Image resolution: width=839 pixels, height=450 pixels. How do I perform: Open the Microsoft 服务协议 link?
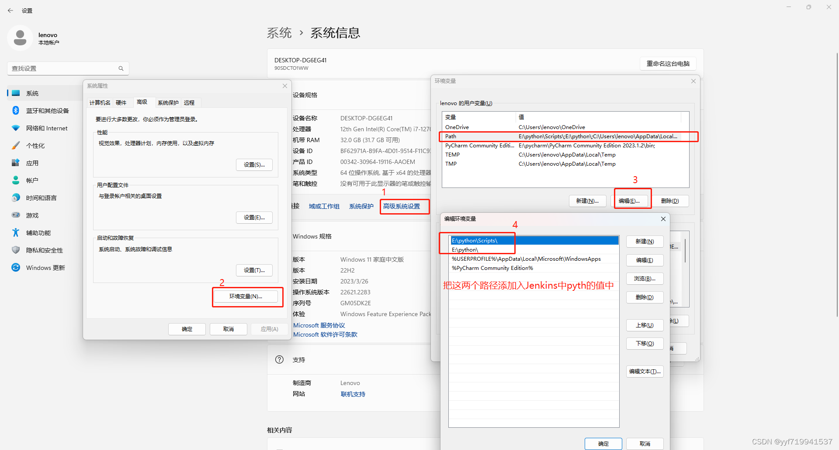pos(319,325)
